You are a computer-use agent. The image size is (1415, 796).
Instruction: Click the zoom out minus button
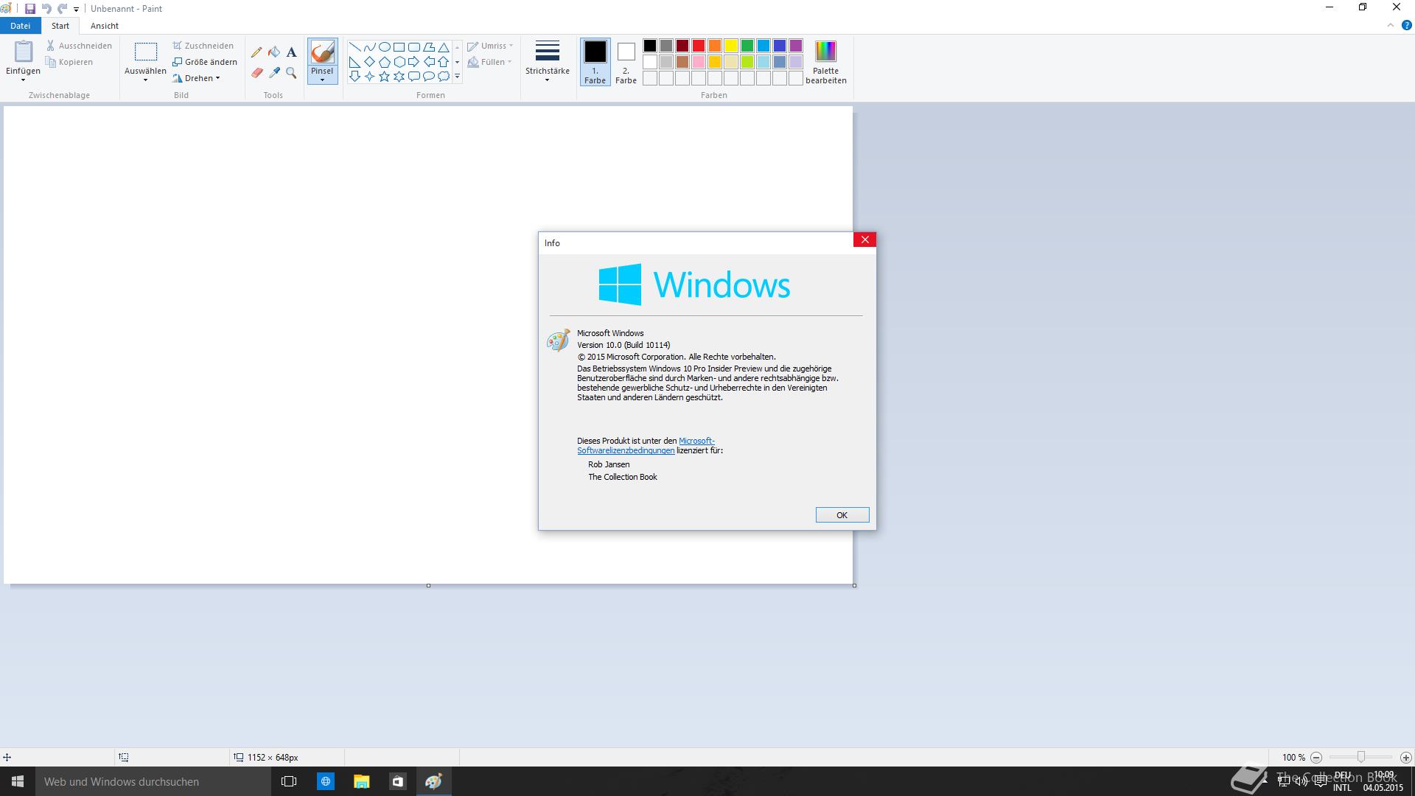1316,757
